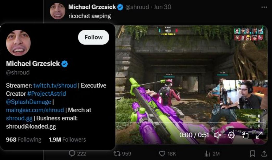Like the tweet with heart icon
The width and height of the screenshot is (272, 160).
162,154
